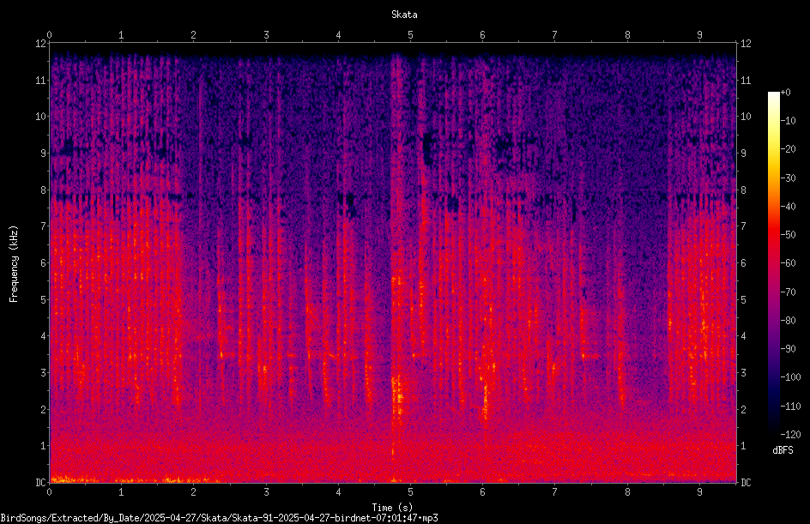Click the 8 kHz label on the right axis
The width and height of the screenshot is (810, 524).
coord(743,190)
